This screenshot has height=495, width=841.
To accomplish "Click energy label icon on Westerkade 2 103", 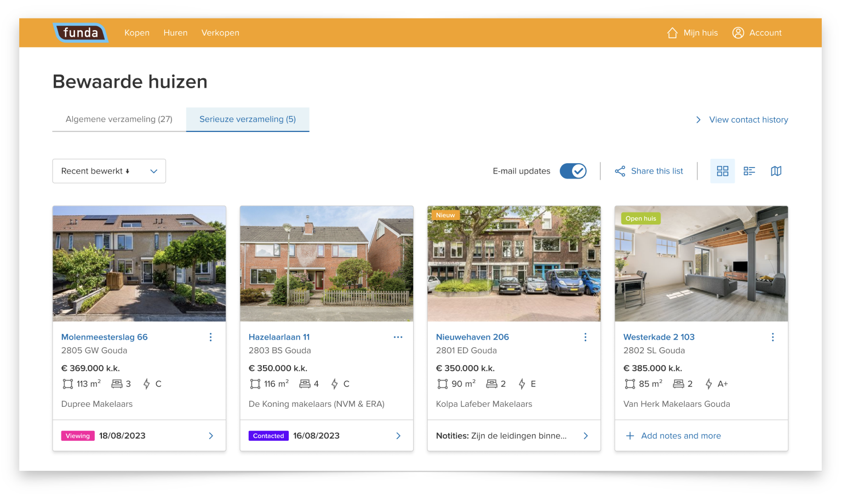I will (708, 384).
